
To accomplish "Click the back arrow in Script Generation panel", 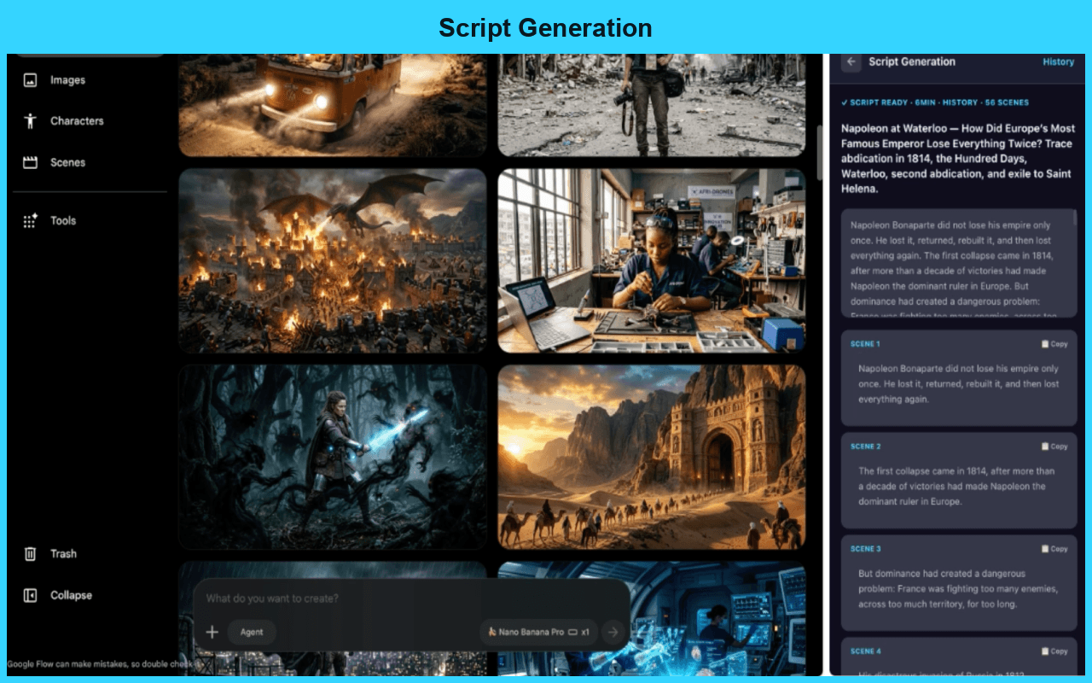I will (x=851, y=61).
